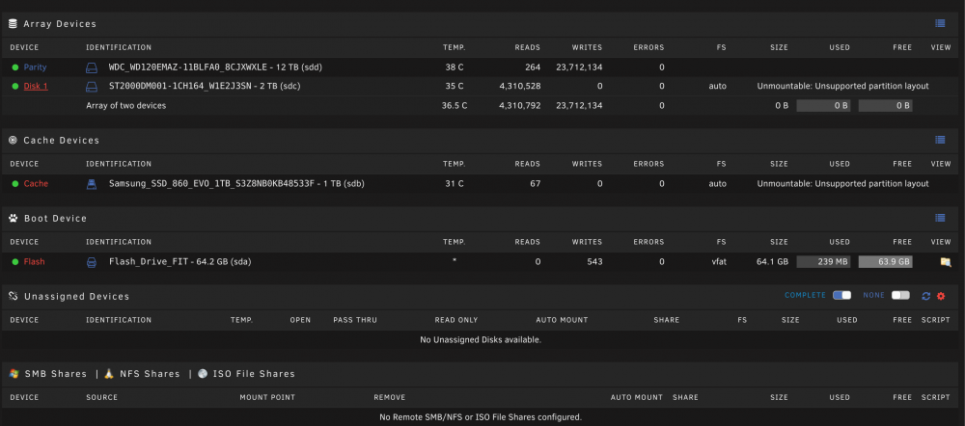The image size is (965, 426).
Task: Click Cache reads value 67
Action: 534,183
